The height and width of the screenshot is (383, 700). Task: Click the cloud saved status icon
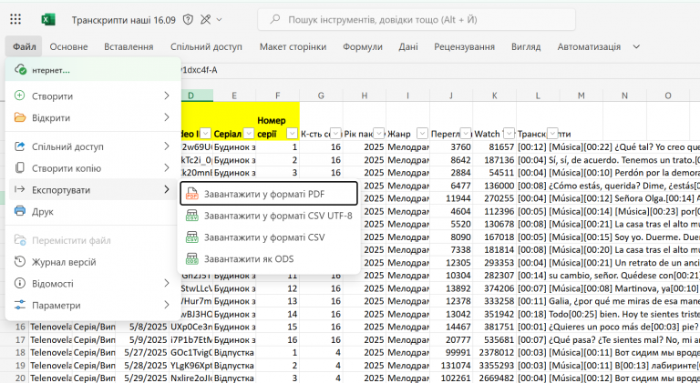click(x=20, y=70)
